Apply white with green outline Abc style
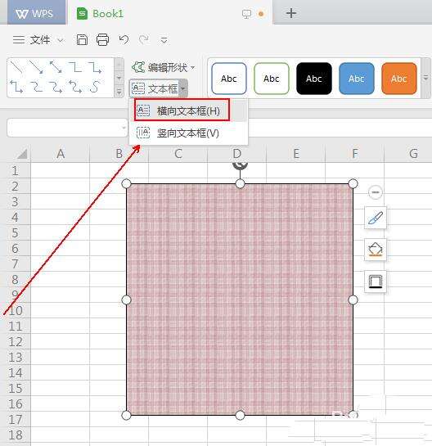The image size is (432, 446). tap(272, 79)
